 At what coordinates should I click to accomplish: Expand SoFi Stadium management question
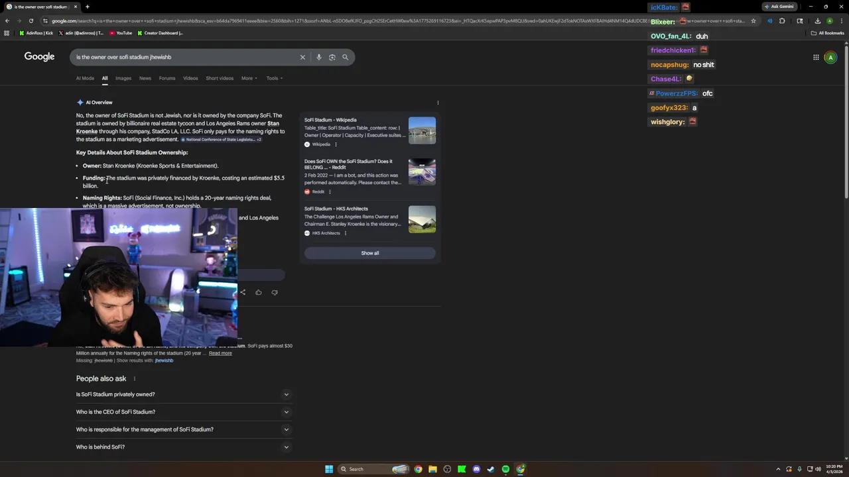coord(184,429)
